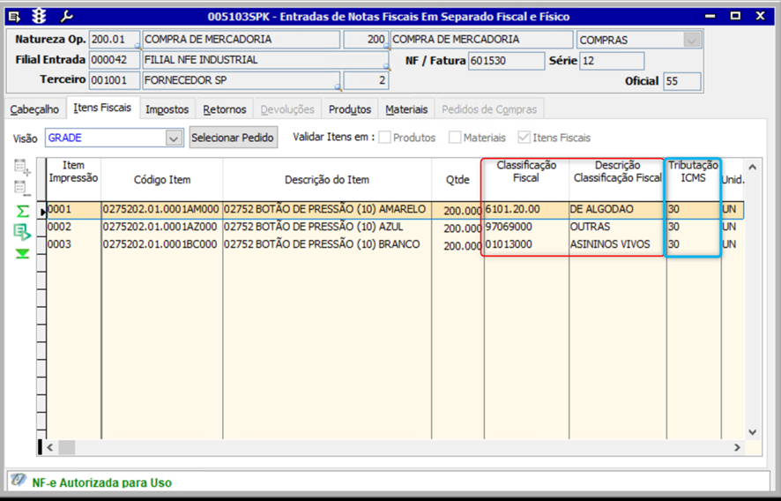Open the COMPRAS dropdown arrow

(691, 41)
